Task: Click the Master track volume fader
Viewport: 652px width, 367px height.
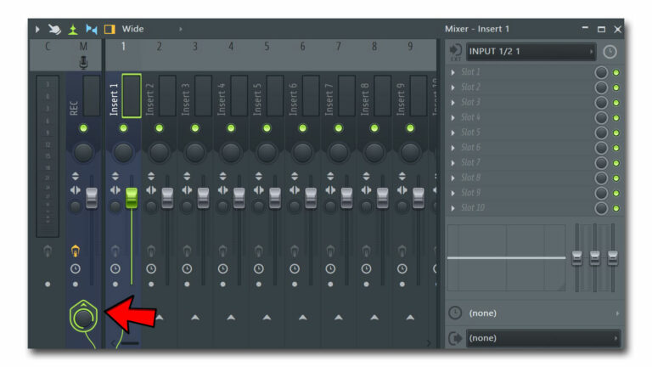Action: pyautogui.click(x=92, y=198)
